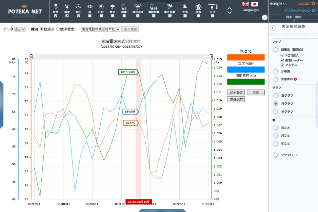
Task: Open the 設定・操作 menu
Action: [x=293, y=17]
